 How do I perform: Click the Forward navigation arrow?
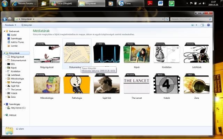click(x=9, y=19)
